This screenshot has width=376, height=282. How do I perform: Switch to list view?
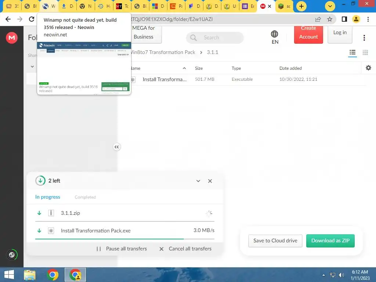click(352, 53)
